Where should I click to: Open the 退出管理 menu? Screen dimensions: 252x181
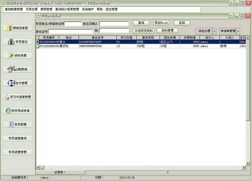pos(112,9)
